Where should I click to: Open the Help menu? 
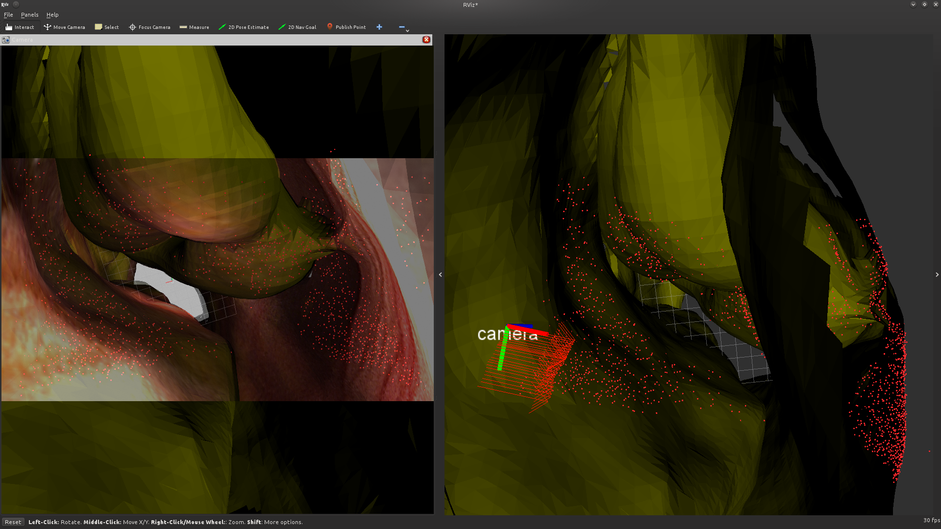(x=52, y=15)
